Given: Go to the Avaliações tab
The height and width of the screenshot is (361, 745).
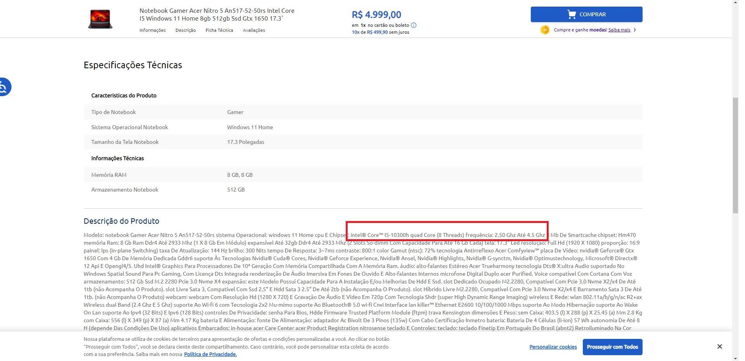Looking at the screenshot, I should (x=254, y=30).
